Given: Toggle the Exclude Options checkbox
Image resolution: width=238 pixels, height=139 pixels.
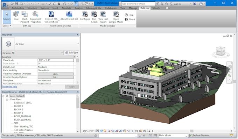Looking at the screenshot, I should click(191, 136).
